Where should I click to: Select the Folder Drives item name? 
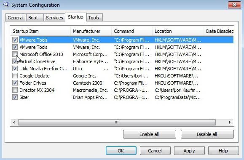pos(33,83)
